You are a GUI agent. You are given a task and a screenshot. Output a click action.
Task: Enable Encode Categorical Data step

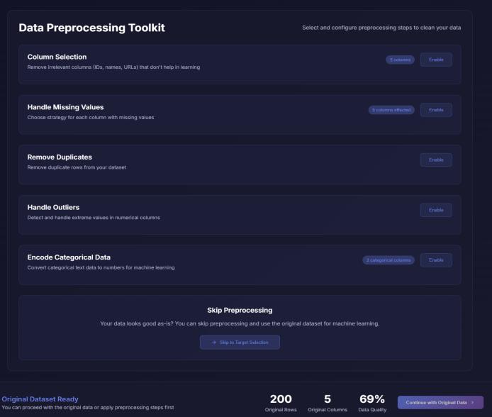436,260
